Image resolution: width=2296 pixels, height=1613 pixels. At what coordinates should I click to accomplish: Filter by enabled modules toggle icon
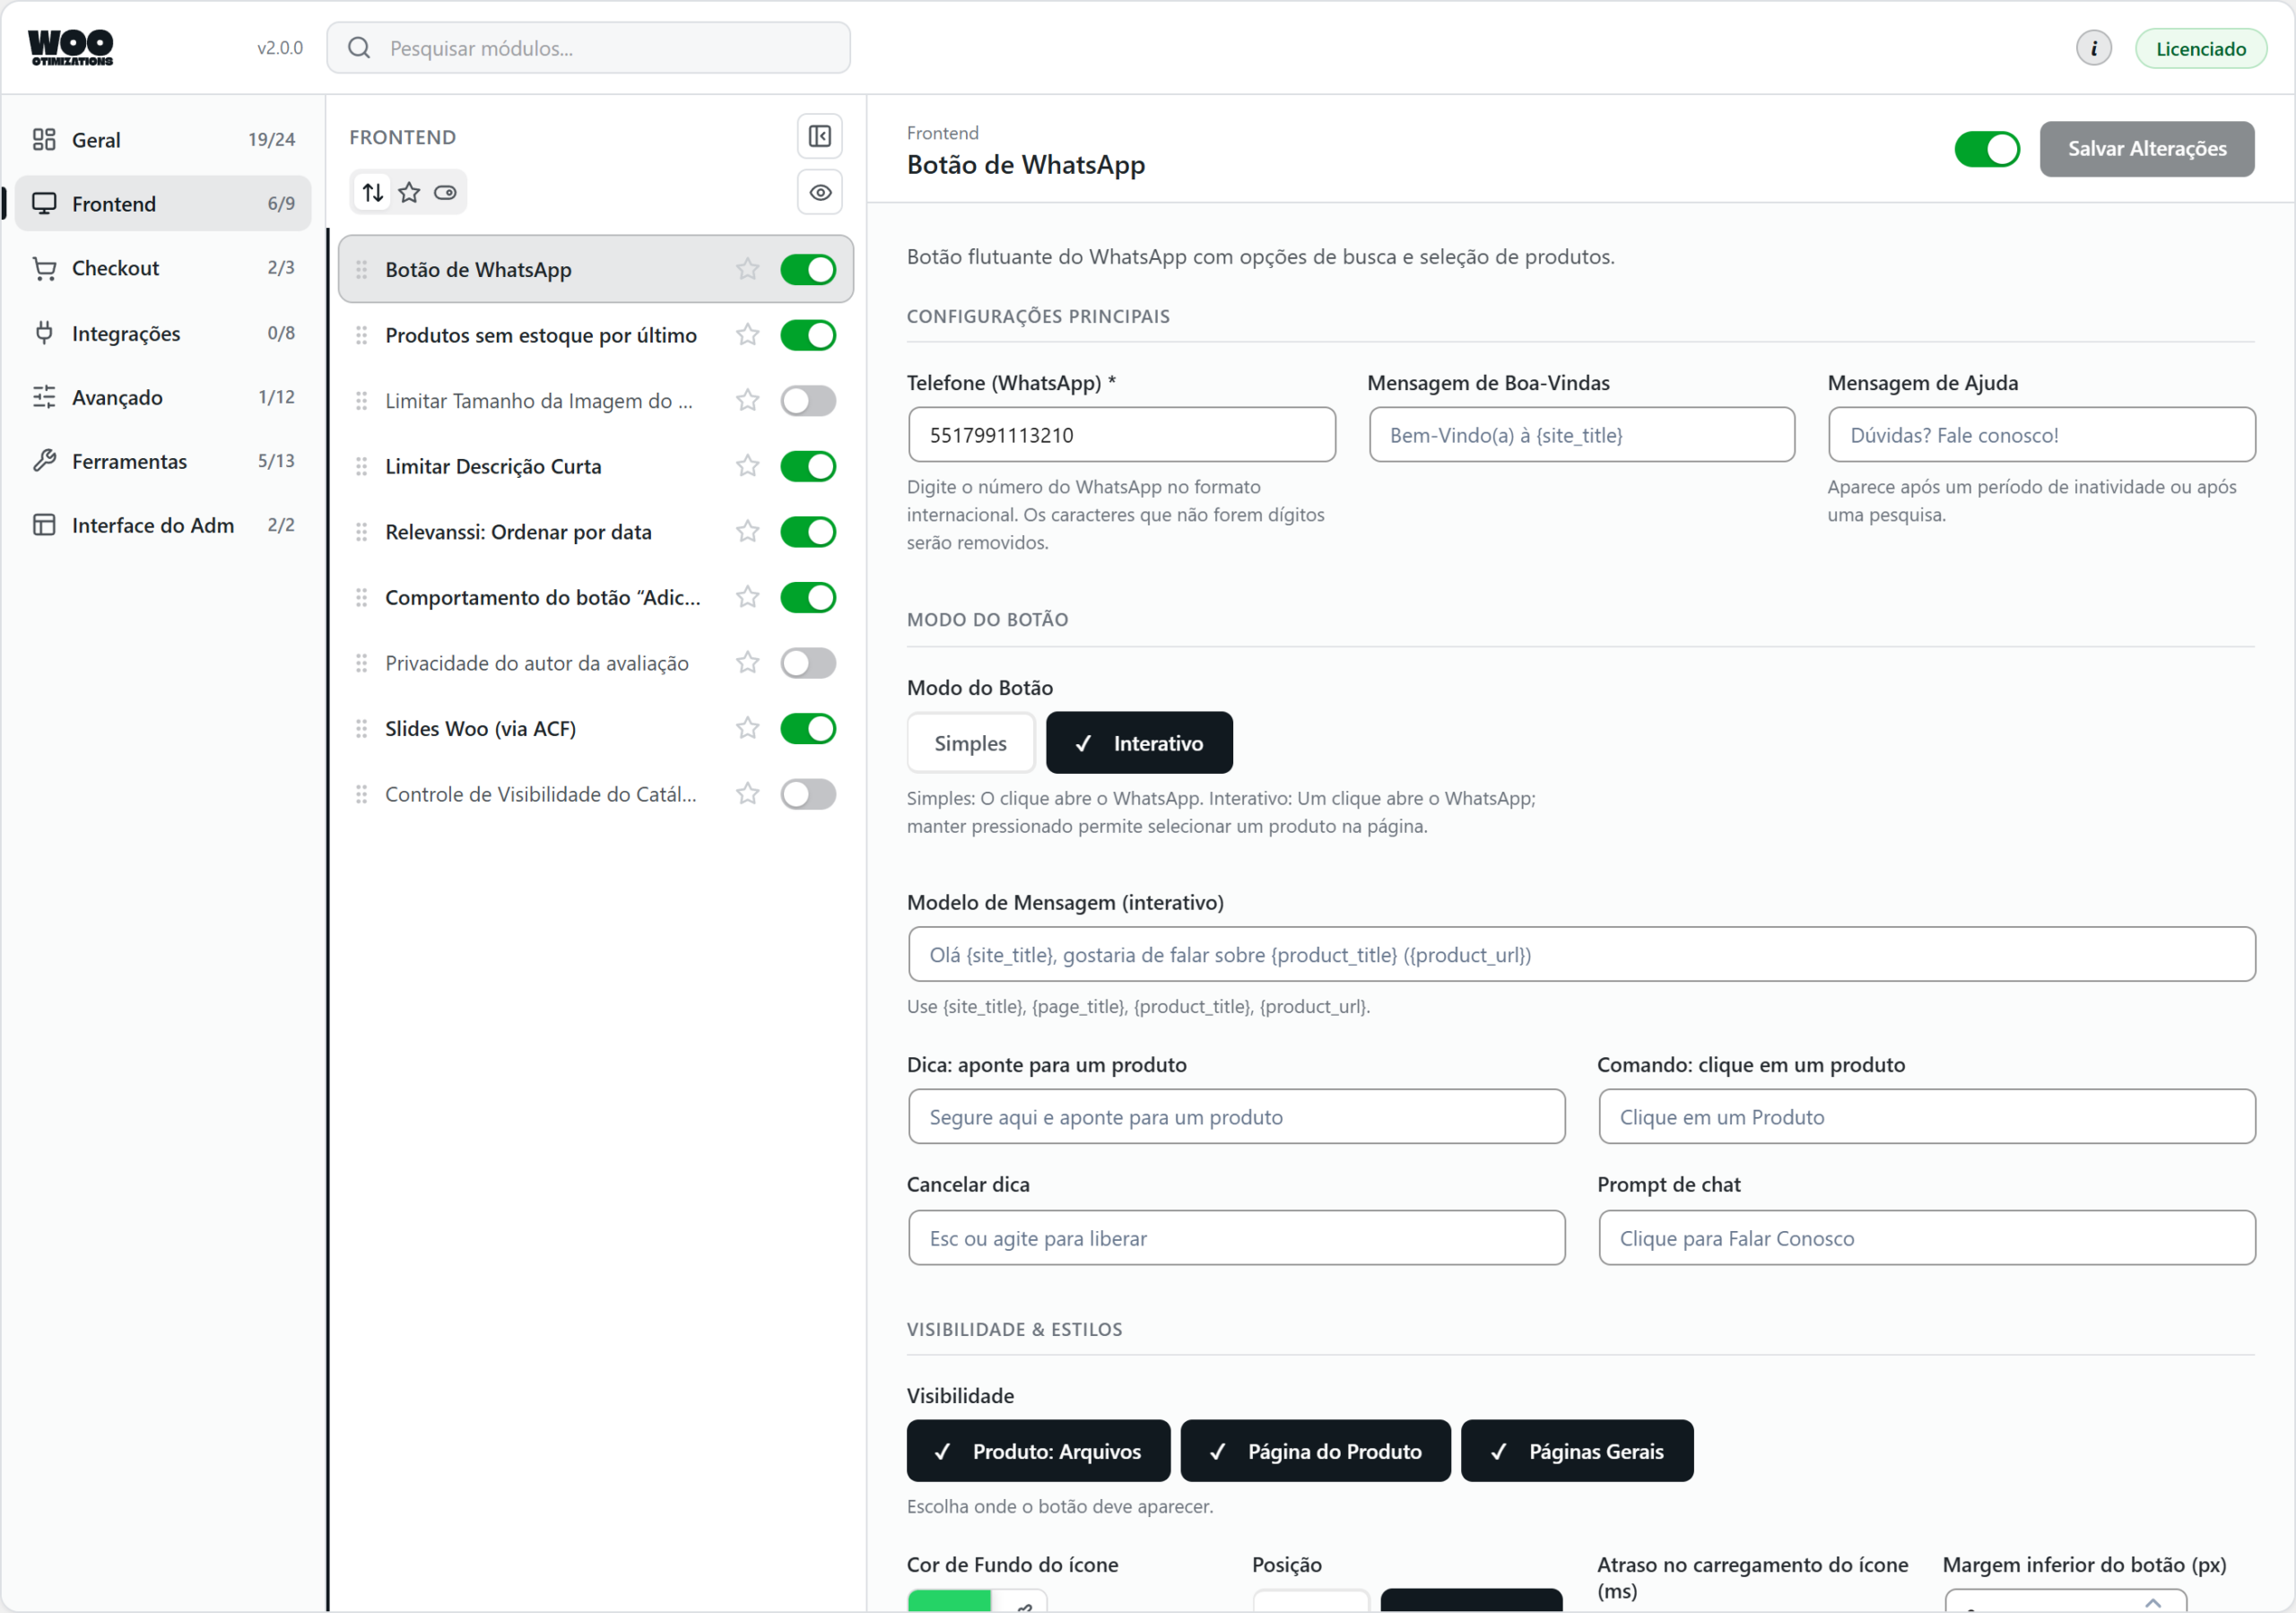click(x=445, y=192)
